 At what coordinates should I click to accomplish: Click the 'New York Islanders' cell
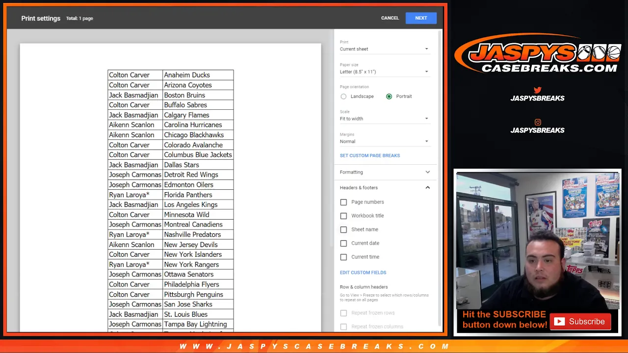tap(198, 254)
